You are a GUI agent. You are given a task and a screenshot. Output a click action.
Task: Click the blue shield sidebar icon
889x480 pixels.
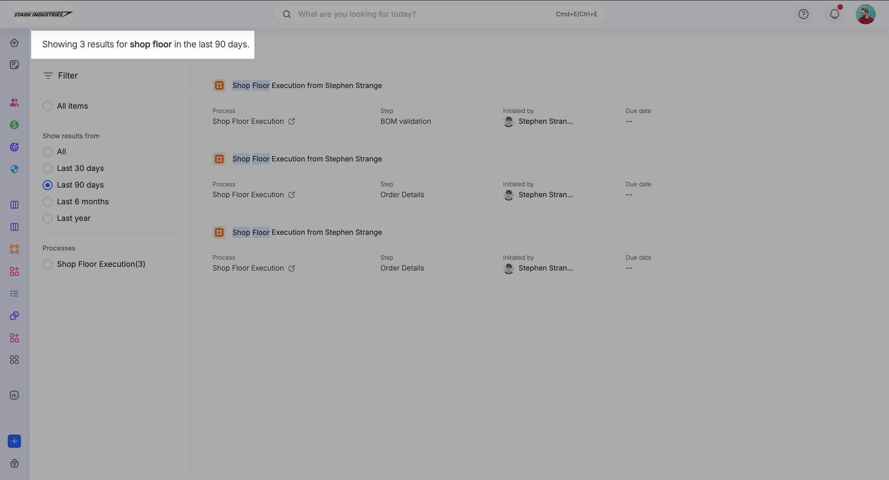click(14, 169)
